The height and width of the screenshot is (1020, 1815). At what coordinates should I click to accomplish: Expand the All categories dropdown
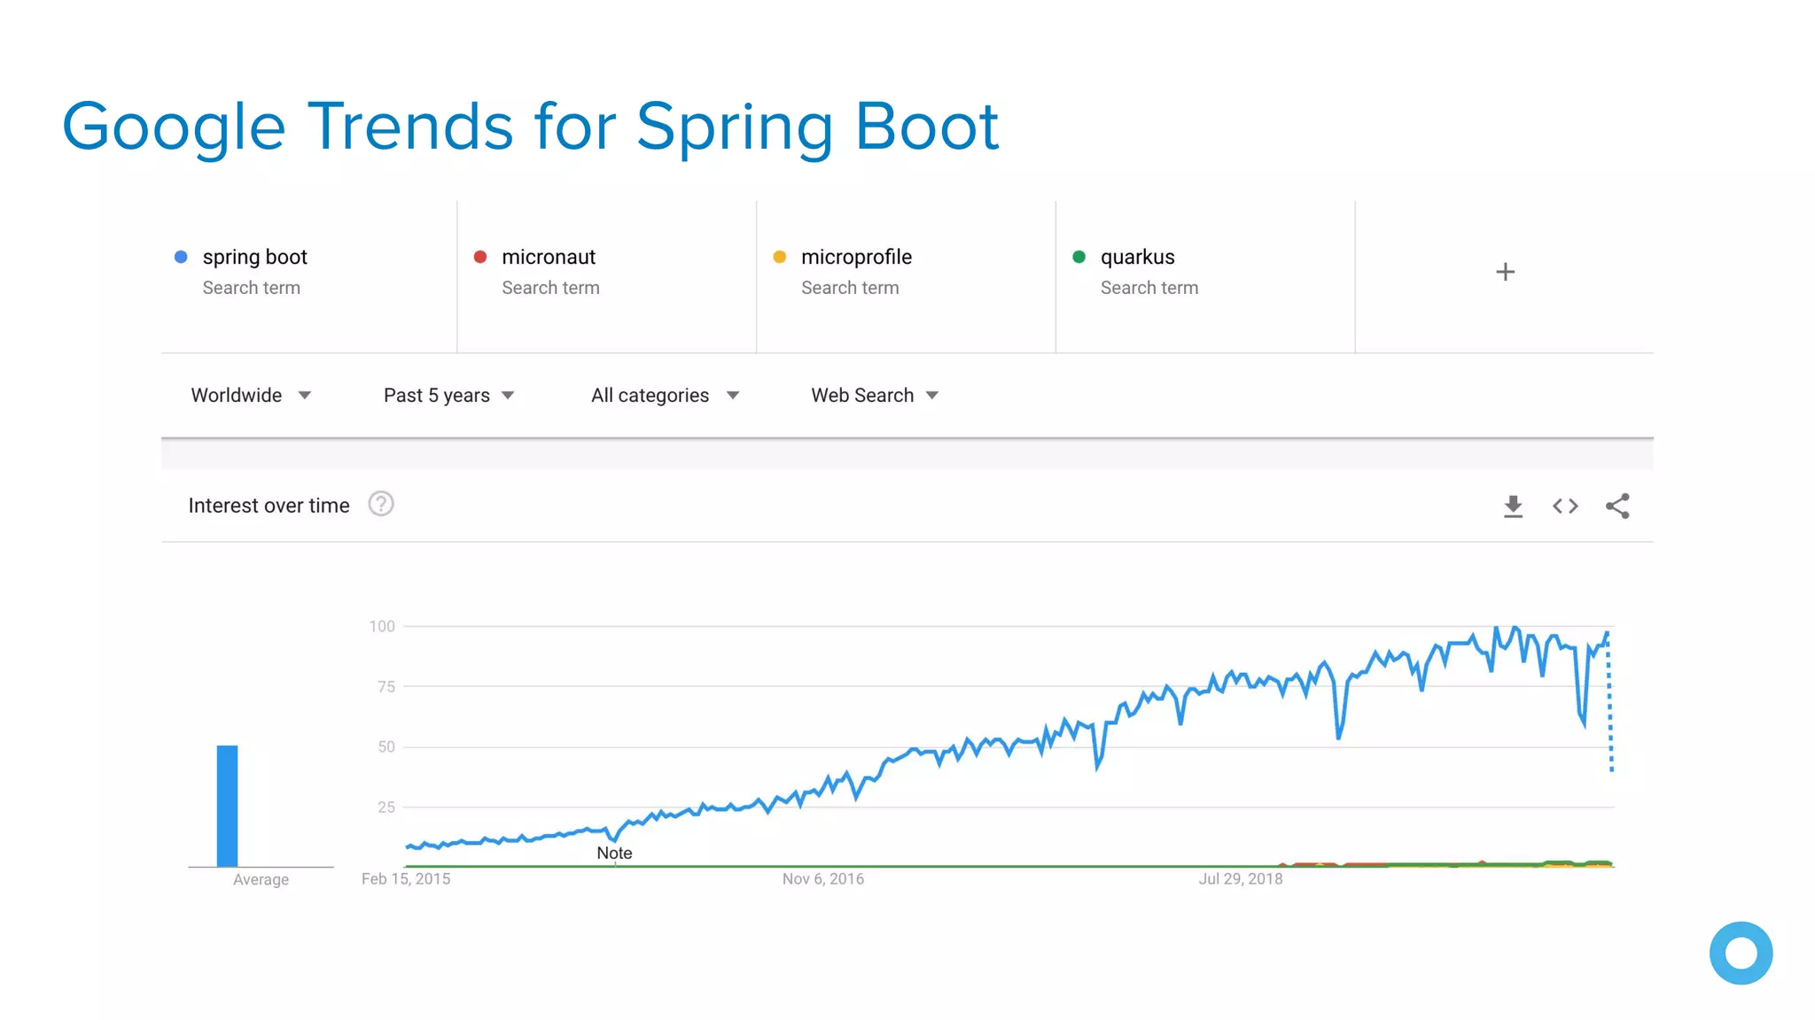point(665,395)
